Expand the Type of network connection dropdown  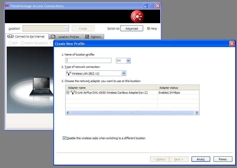124,73
